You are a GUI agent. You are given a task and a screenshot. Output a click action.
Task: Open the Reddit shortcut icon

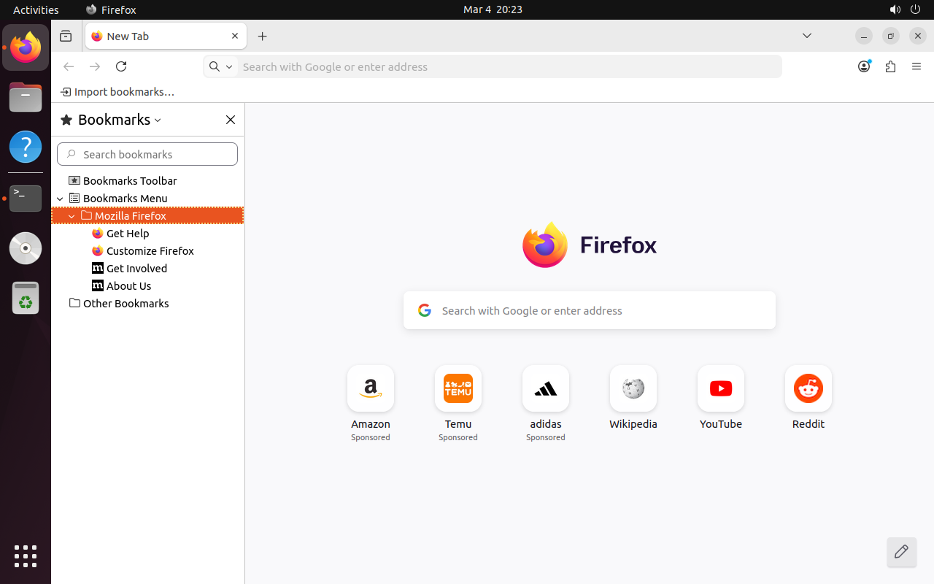tap(808, 388)
